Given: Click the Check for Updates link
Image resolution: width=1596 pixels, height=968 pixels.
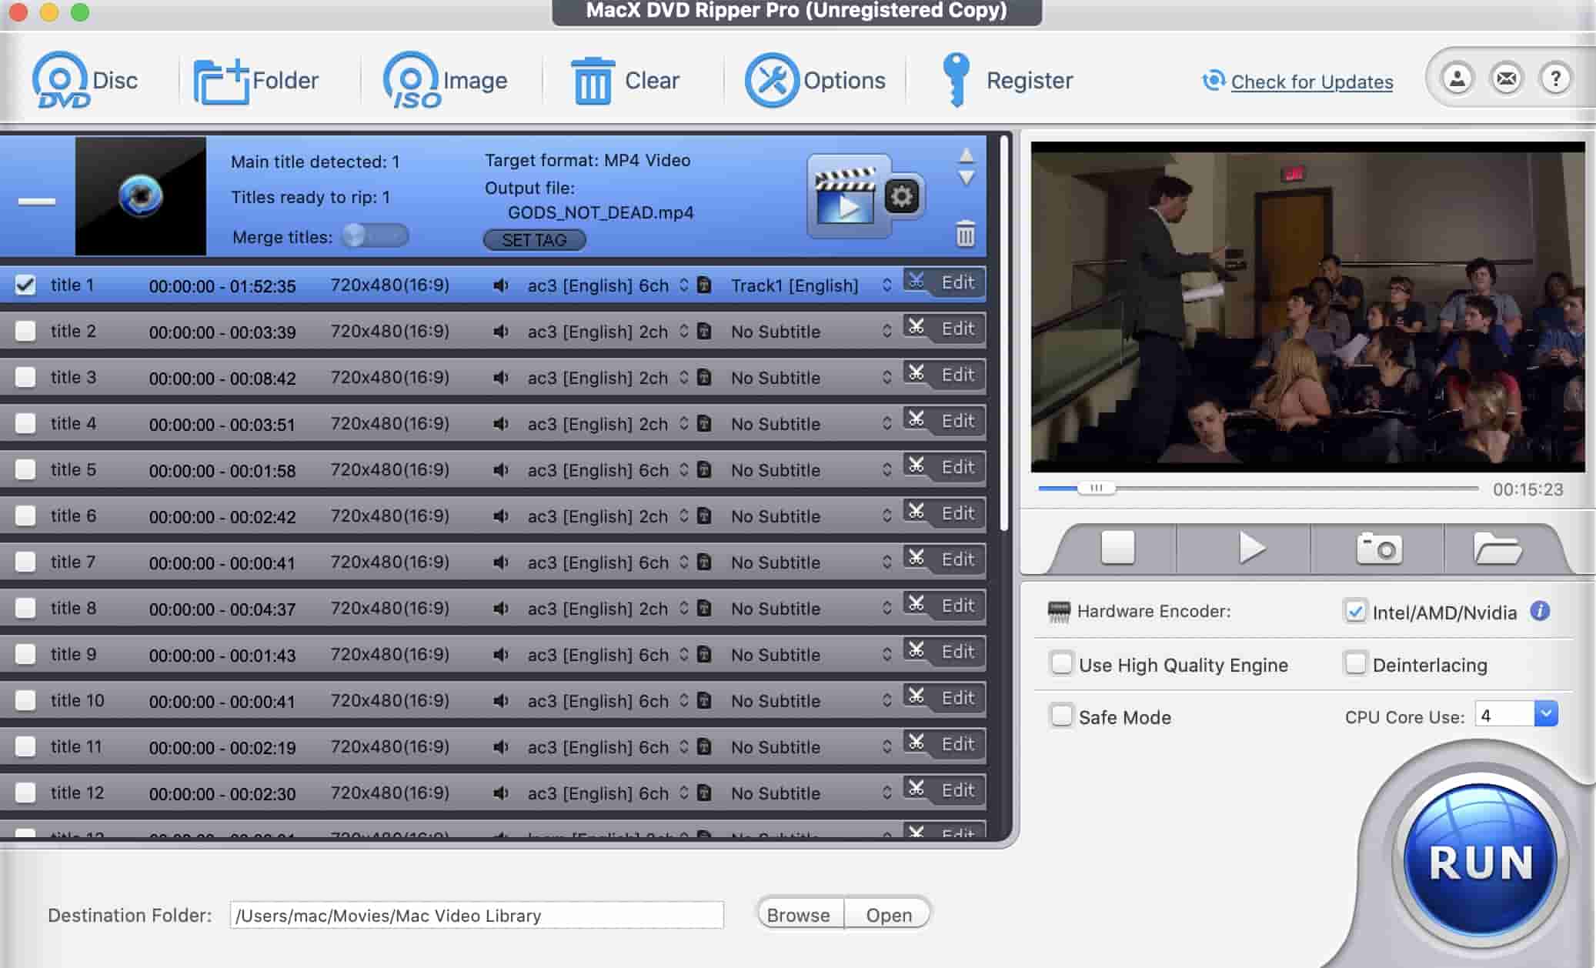Looking at the screenshot, I should 1311,82.
